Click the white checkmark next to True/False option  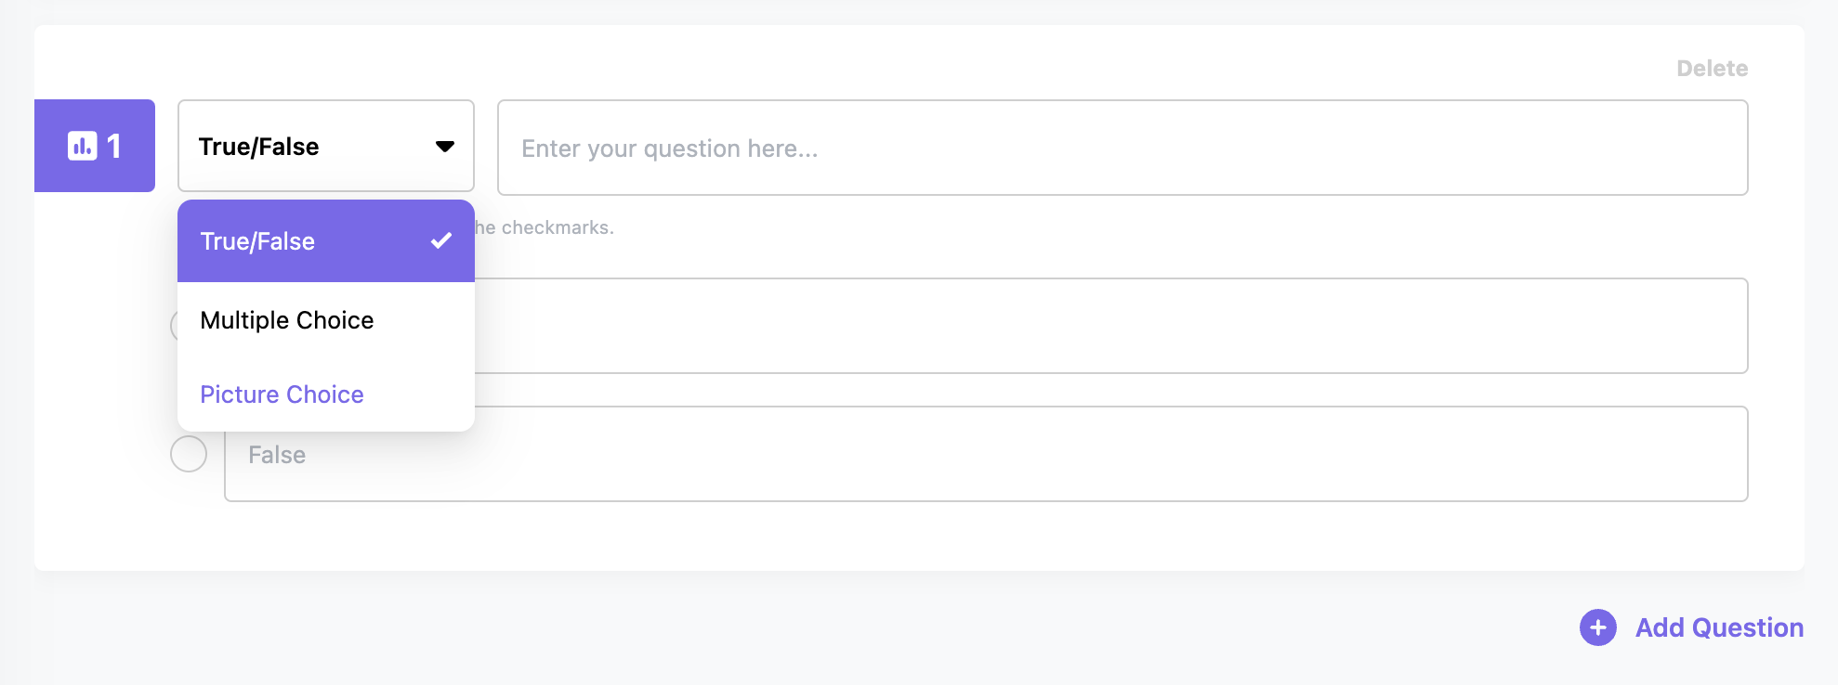[441, 240]
